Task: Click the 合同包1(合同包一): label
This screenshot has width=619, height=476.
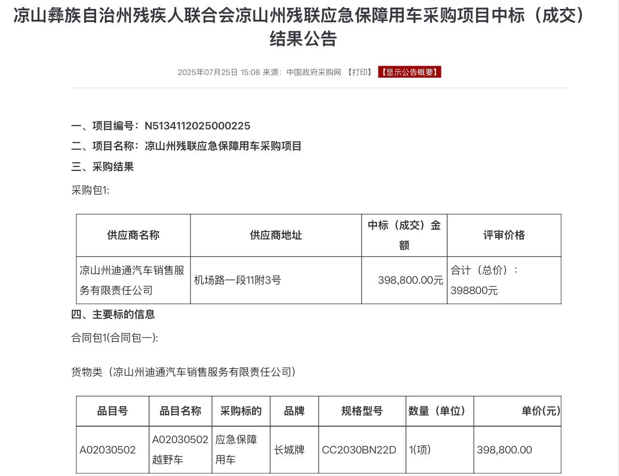Action: point(114,338)
